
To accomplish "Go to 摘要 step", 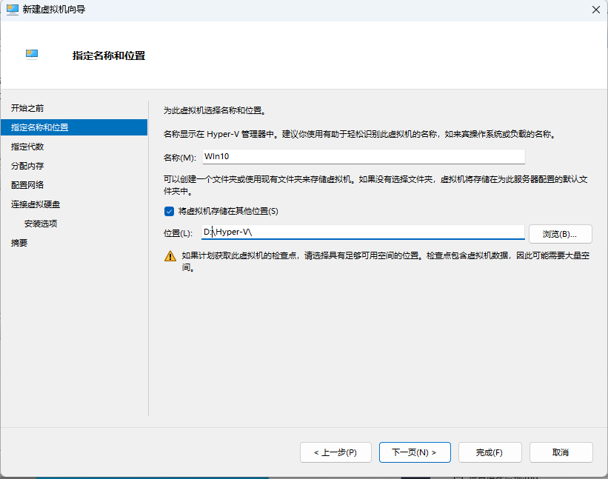I will 19,243.
